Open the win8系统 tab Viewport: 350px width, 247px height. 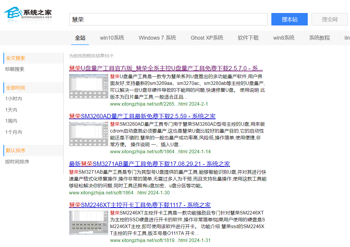tap(284, 38)
